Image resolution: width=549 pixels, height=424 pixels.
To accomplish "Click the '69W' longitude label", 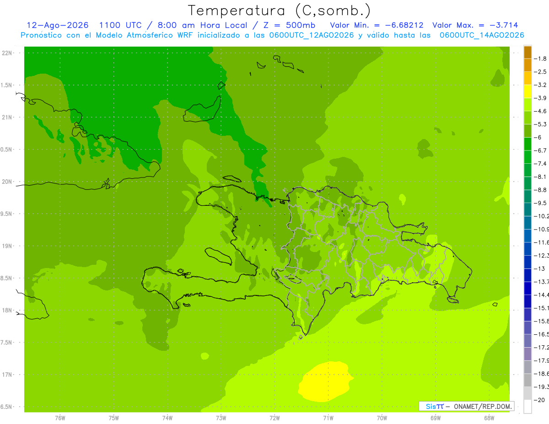I will [436, 418].
